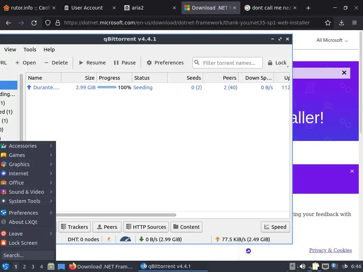This screenshot has width=363, height=272.
Task: Click the qBittorrent tray icon
Action: [345, 266]
